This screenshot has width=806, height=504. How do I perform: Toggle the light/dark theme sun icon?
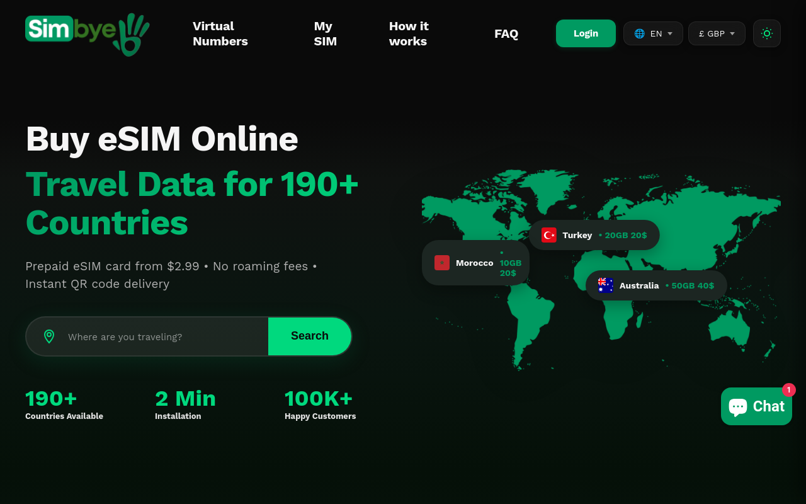click(x=766, y=33)
